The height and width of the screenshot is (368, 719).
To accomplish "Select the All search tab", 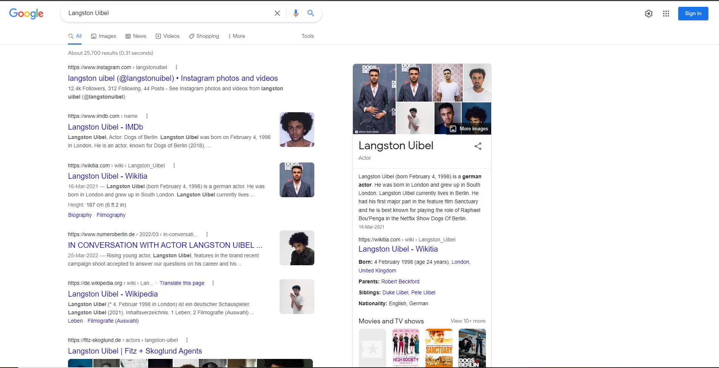I will coord(75,36).
